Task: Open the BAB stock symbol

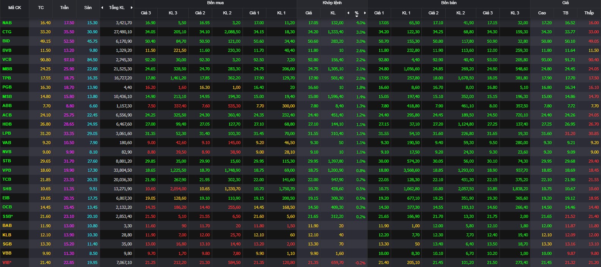Action: (x=7, y=225)
